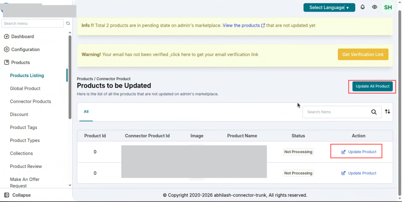
Task: Click the refresh icon beside Search menu
Action: pyautogui.click(x=68, y=23)
